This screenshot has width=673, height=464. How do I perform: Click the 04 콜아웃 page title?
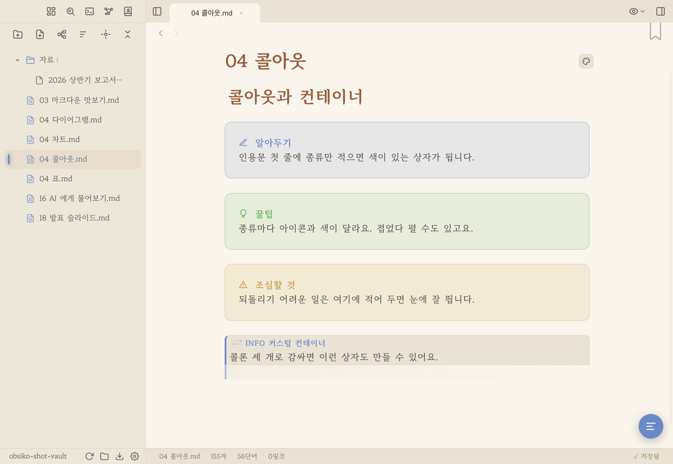point(265,61)
